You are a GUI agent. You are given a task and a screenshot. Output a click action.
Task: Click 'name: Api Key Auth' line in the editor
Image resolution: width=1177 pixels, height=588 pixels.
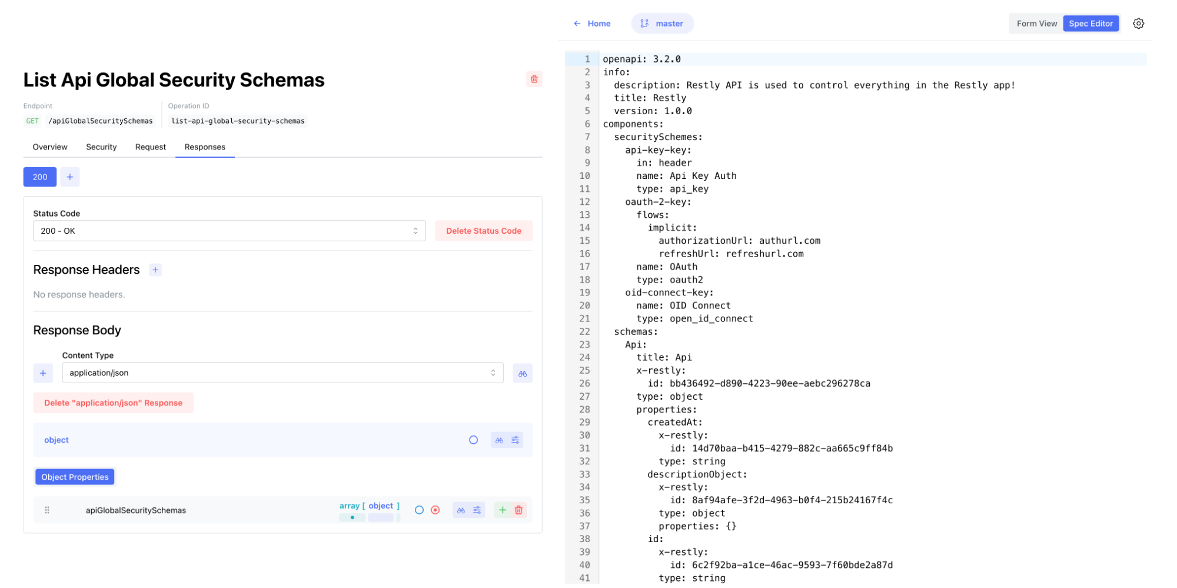point(686,175)
